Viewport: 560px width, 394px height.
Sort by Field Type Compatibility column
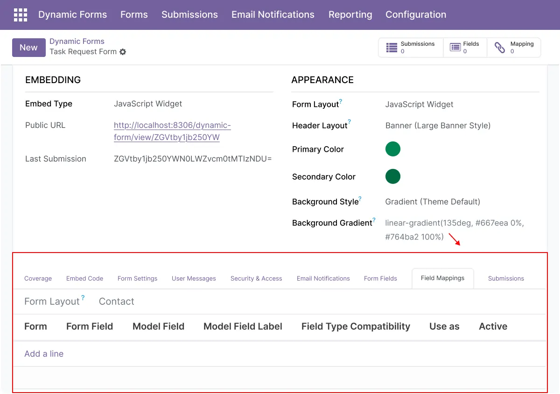[x=356, y=327]
